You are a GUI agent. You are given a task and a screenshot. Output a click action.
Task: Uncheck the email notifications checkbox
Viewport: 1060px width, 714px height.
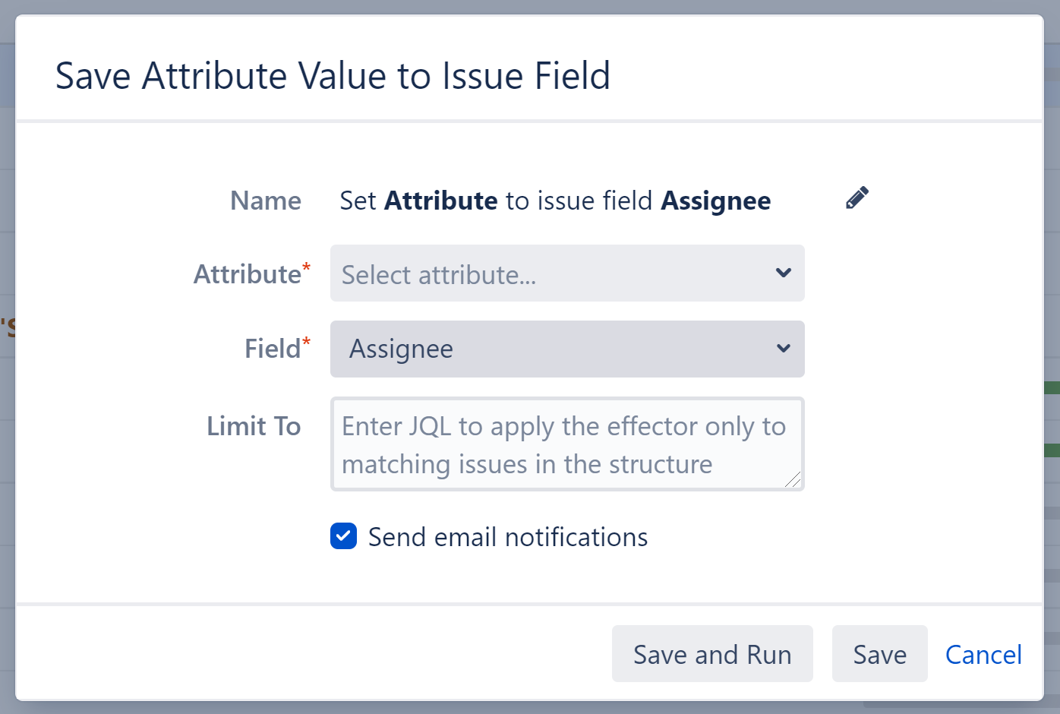click(343, 536)
